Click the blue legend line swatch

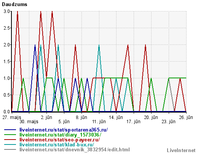pos(10,130)
